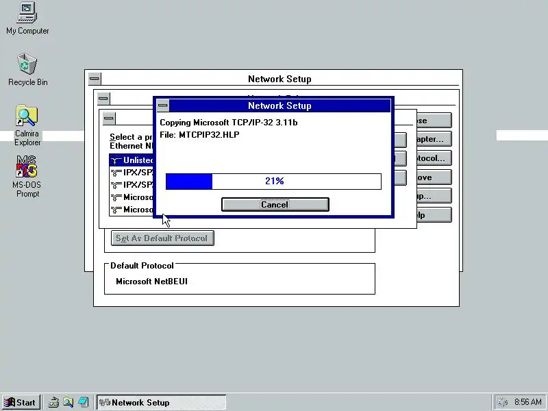Screen dimensions: 548x411
Task: Click the partially hidden Protocol... button
Action: (434, 158)
